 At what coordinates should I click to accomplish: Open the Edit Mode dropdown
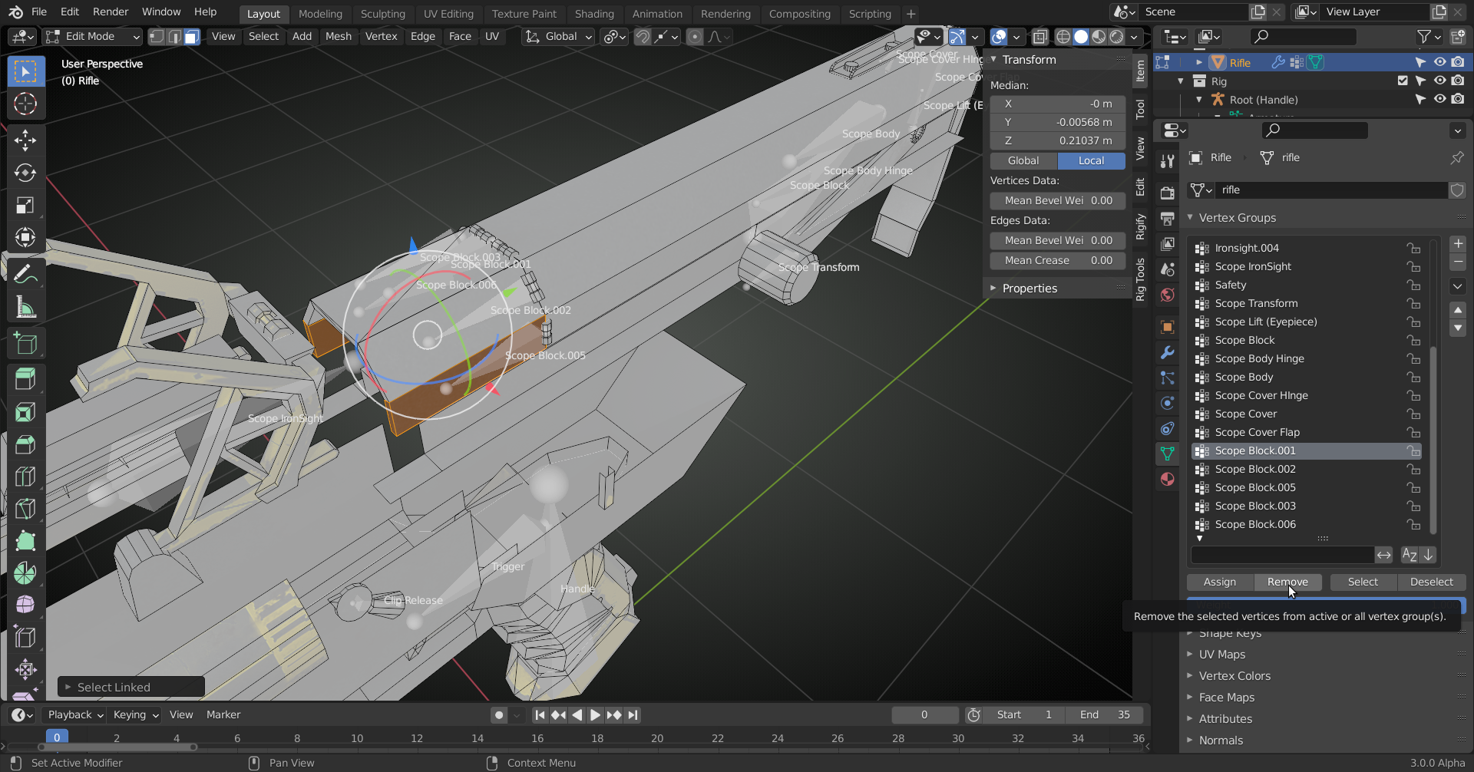[92, 37]
